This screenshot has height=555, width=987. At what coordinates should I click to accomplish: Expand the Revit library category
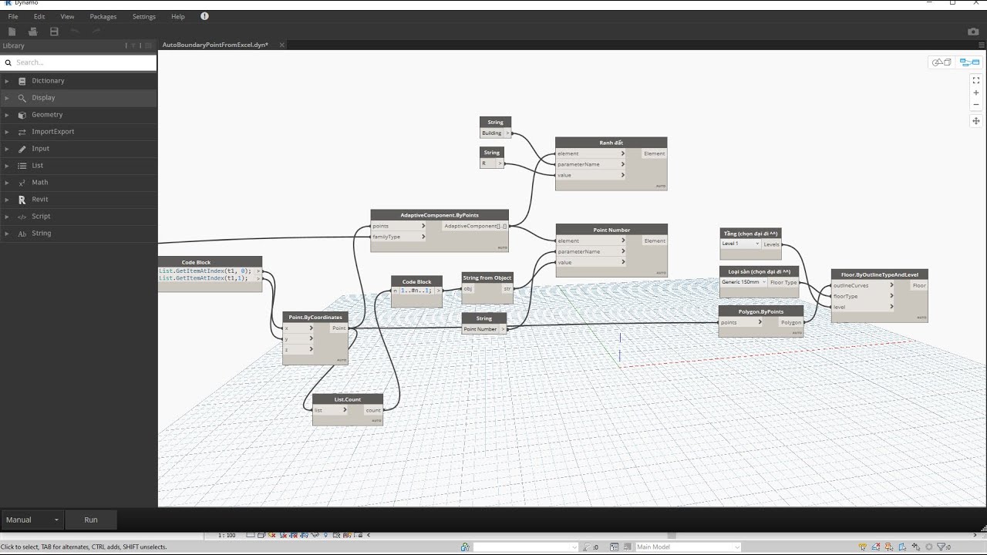(x=7, y=200)
